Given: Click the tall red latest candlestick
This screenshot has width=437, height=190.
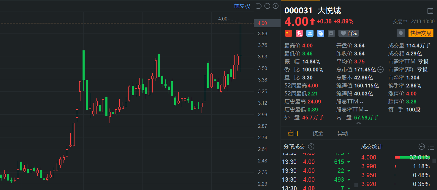Looking at the screenshot, I should coord(241,39).
